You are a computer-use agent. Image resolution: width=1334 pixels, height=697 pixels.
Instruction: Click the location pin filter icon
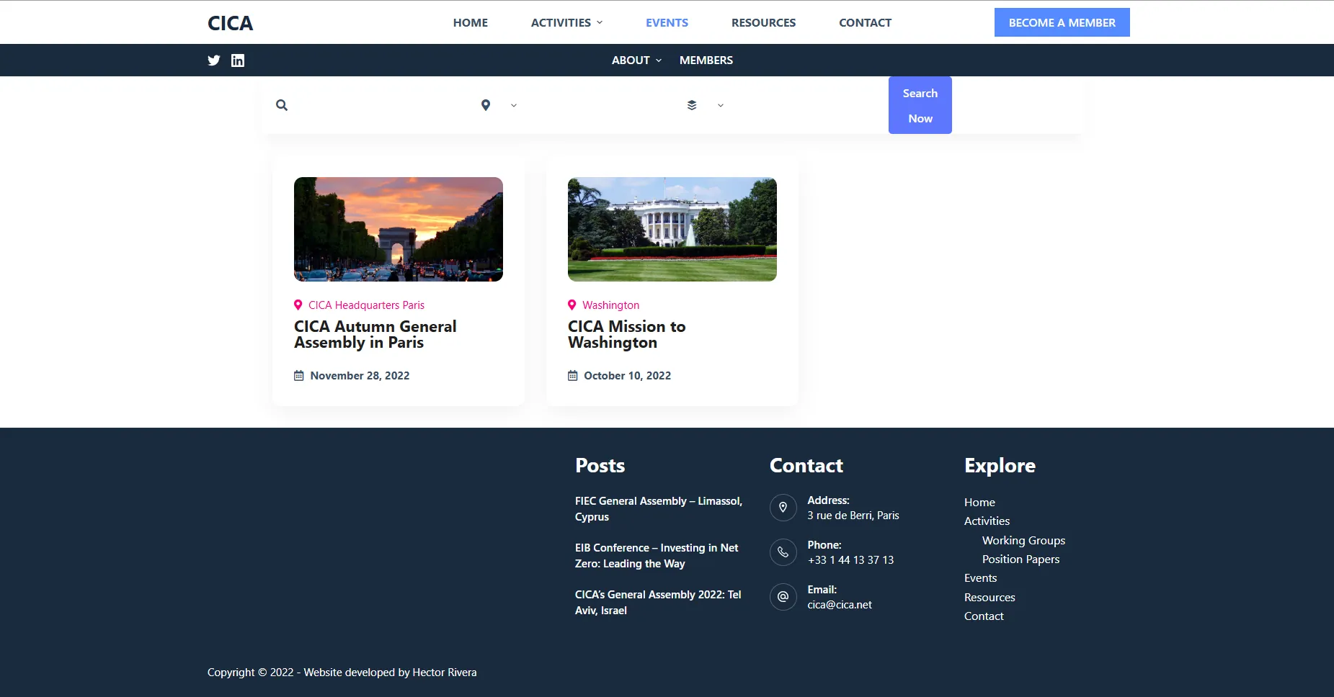486,105
